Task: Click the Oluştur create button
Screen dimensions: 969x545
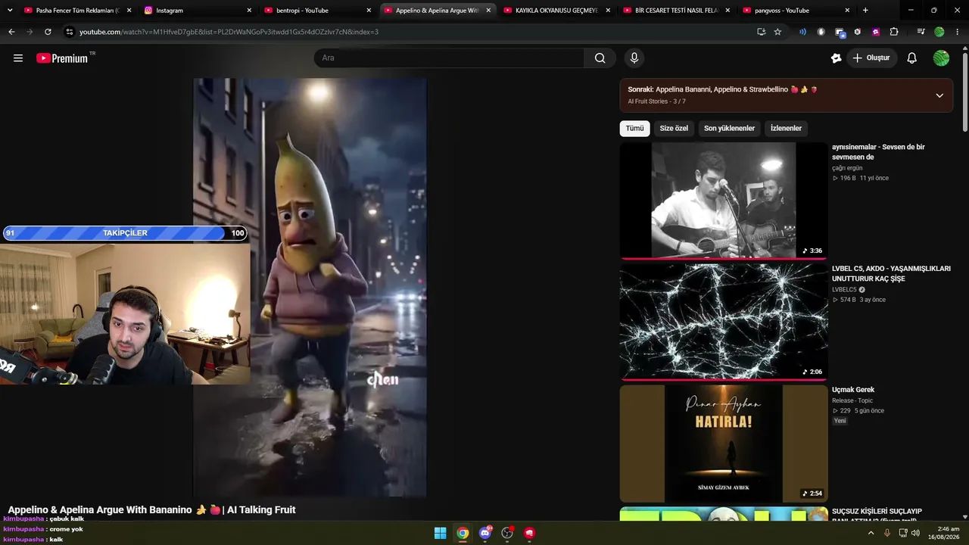Action: [871, 58]
